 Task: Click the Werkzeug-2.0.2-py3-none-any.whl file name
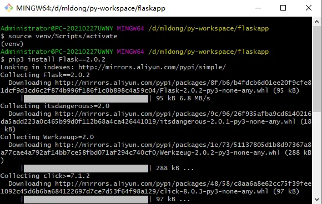coord(220,152)
